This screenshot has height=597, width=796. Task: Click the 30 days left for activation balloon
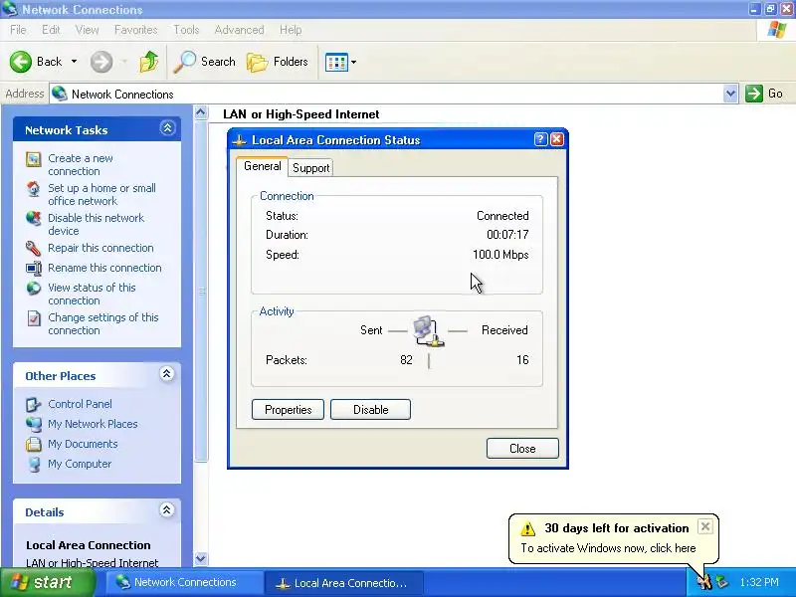[x=613, y=538]
